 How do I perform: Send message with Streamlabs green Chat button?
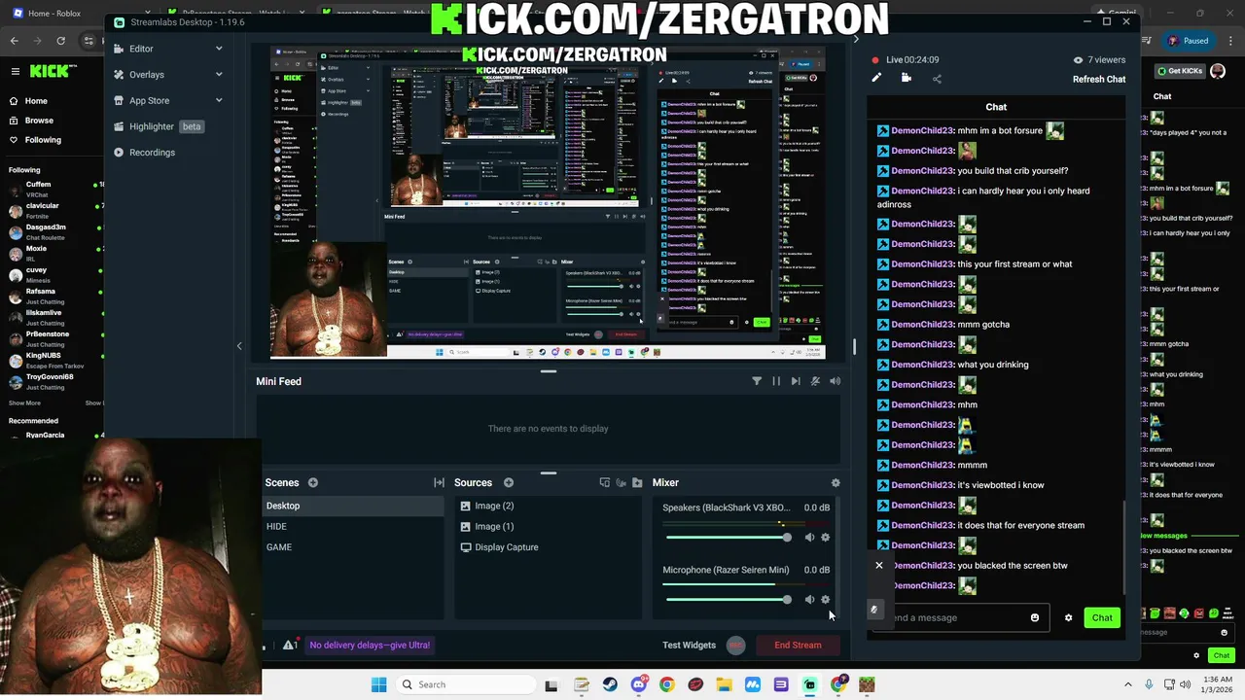coord(1102,617)
